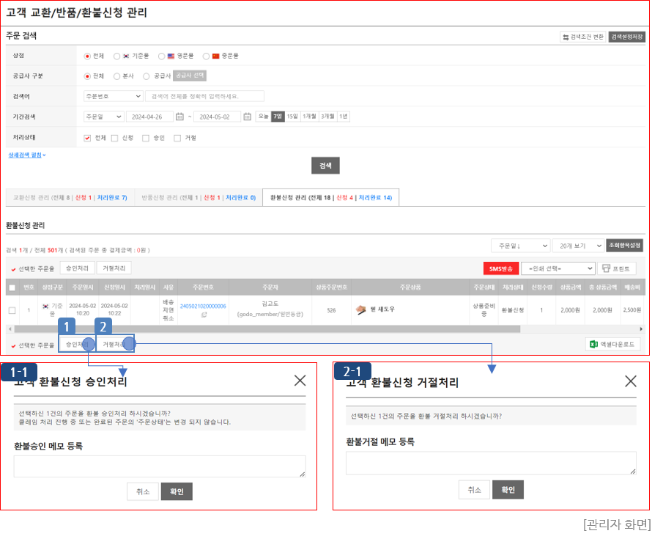Screen dimensions: 663x539
Task: Open the start date calendar picker icon
Action: coord(179,117)
